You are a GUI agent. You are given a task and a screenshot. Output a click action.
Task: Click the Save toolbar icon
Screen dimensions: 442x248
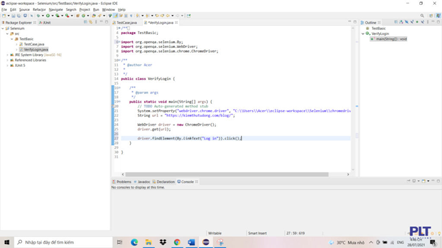(13, 16)
